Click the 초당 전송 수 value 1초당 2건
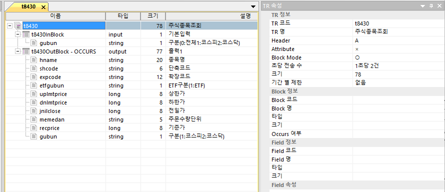The height and width of the screenshot is (192, 445). [x=398, y=66]
